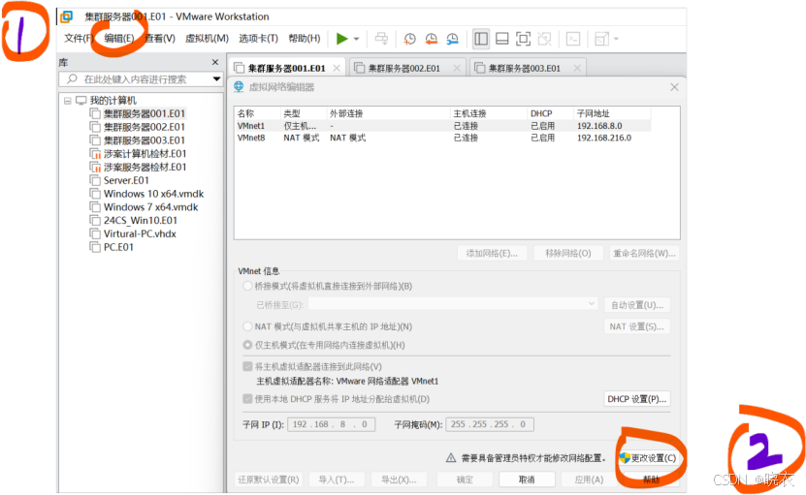Image resolution: width=806 pixels, height=495 pixels.
Task: Click the library search input field
Action: tap(142, 79)
